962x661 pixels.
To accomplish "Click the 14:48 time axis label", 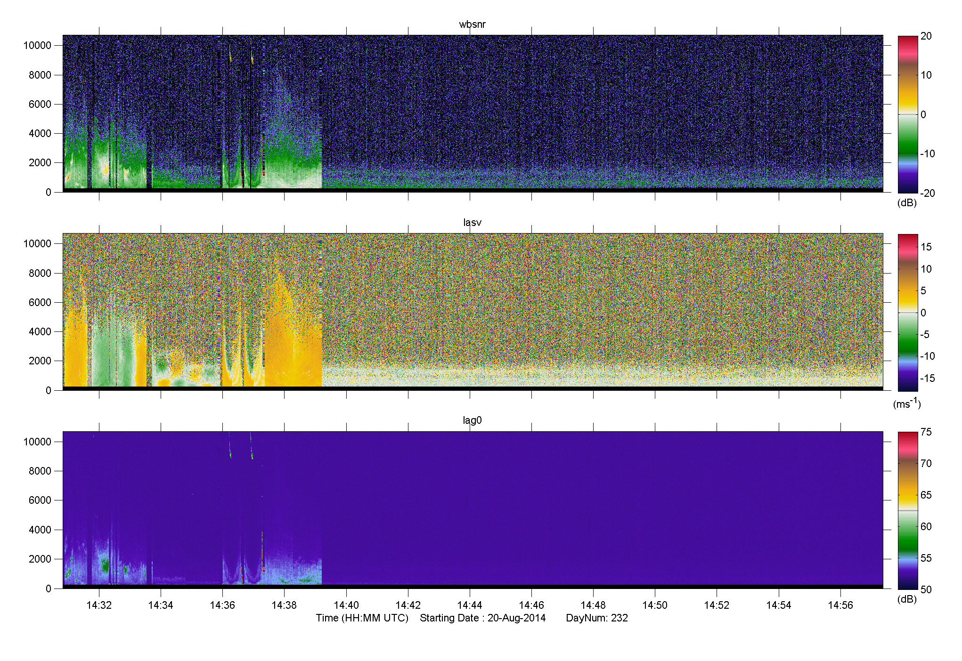I will [x=593, y=605].
